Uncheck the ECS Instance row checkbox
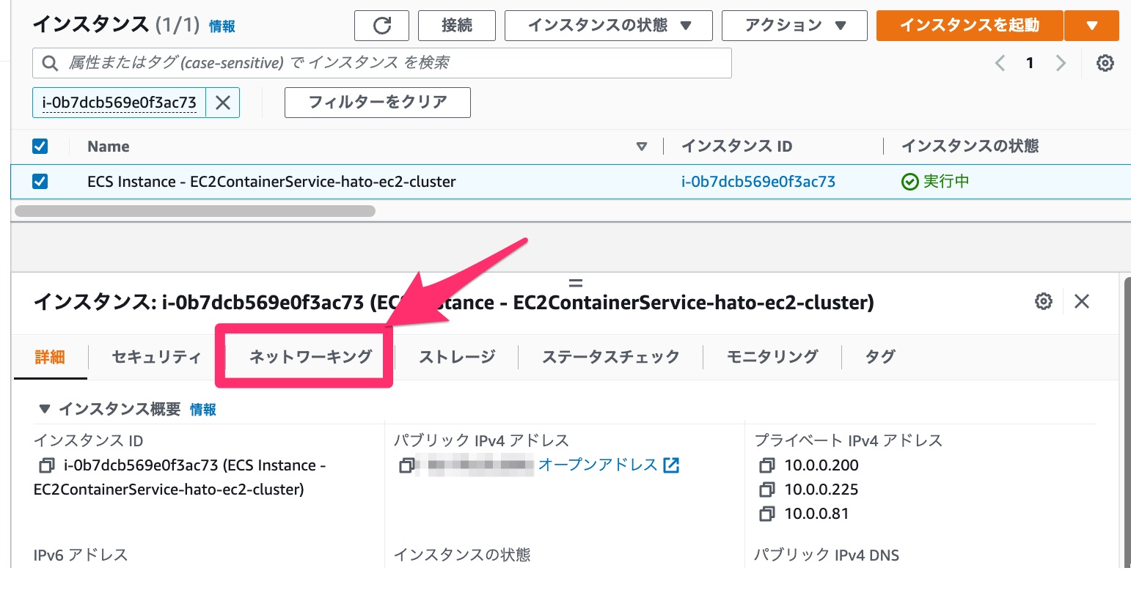This screenshot has width=1131, height=598. pos(40,181)
